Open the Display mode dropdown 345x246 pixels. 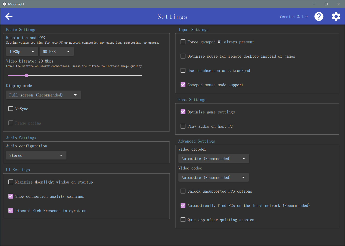(43, 95)
